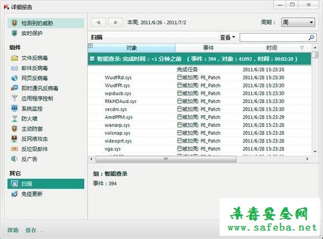Click the Kaspersky logo in title bar

point(6,6)
